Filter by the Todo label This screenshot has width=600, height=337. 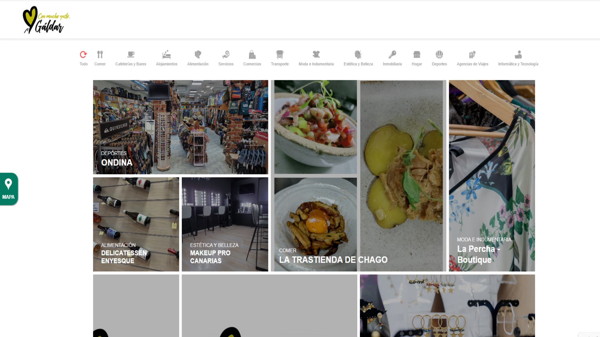(x=83, y=64)
